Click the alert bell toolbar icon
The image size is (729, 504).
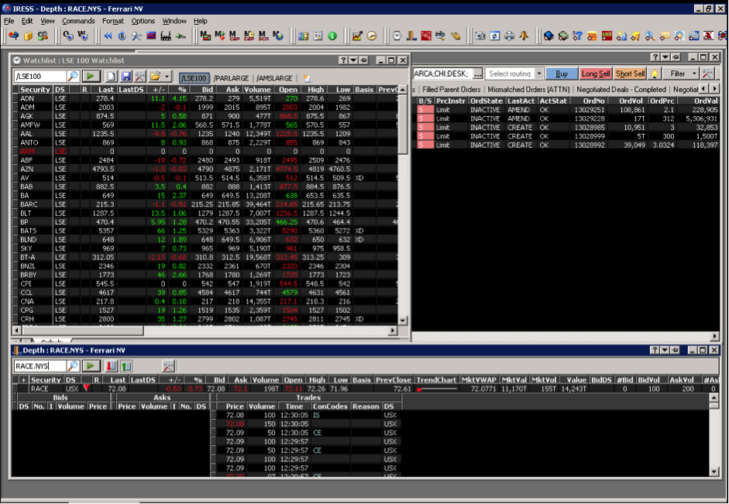click(524, 36)
